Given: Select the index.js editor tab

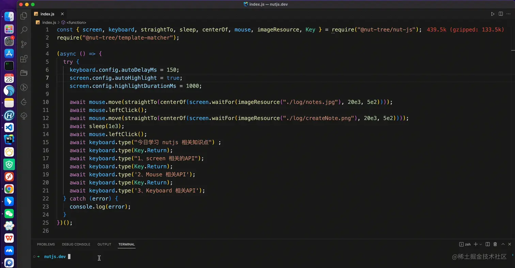Looking at the screenshot, I should (x=49, y=14).
